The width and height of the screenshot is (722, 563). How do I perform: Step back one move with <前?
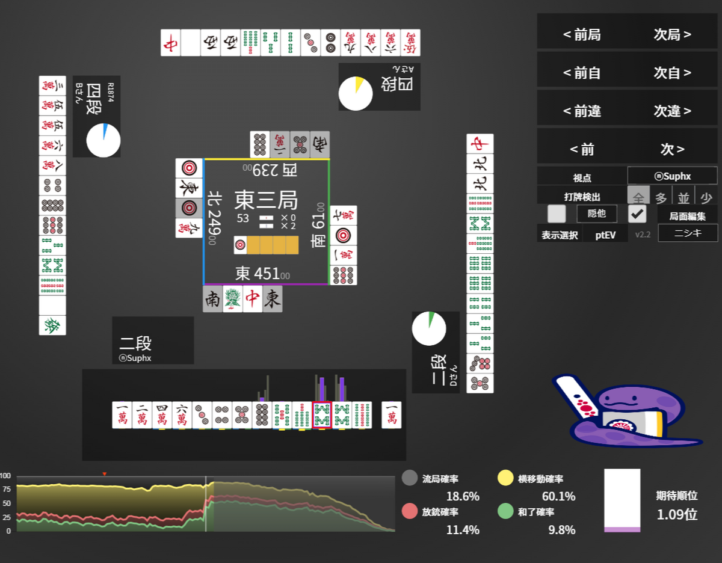click(582, 149)
